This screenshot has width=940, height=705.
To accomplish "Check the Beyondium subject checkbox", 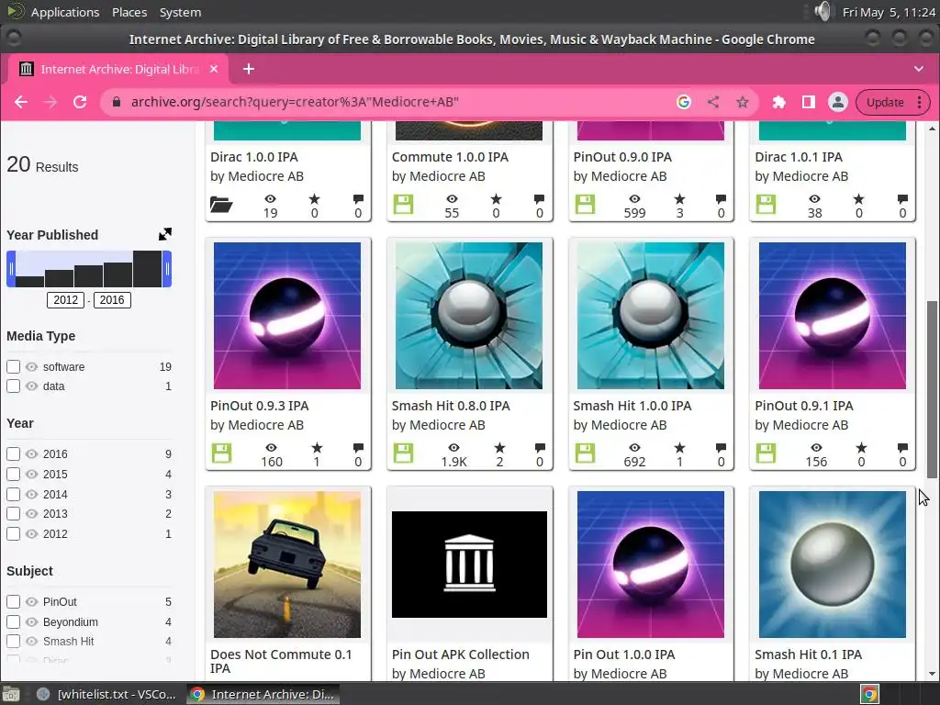I will (13, 621).
